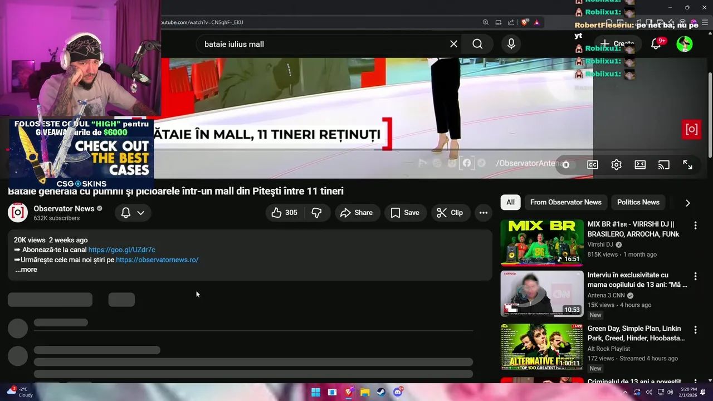Open options menu for Criminalul de 13 ani video
This screenshot has width=713, height=401.
click(x=695, y=382)
